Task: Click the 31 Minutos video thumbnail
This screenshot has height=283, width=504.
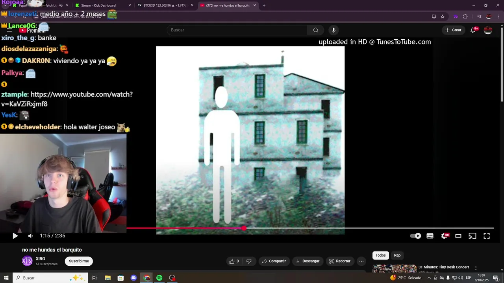Action: click(395, 268)
